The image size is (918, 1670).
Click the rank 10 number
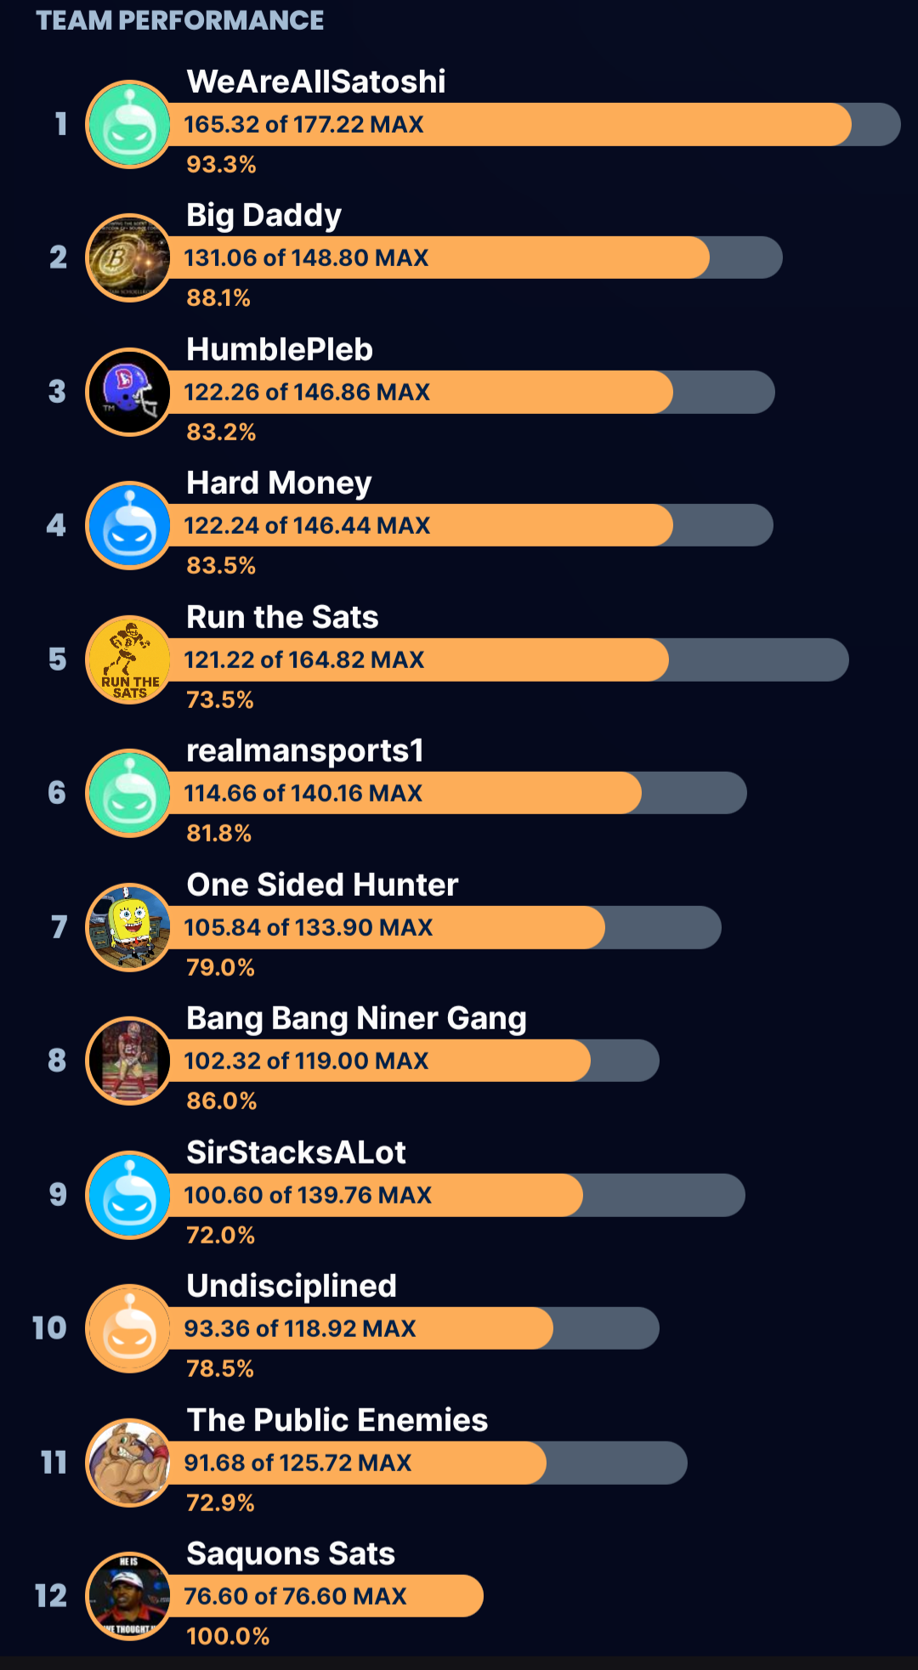[49, 1328]
